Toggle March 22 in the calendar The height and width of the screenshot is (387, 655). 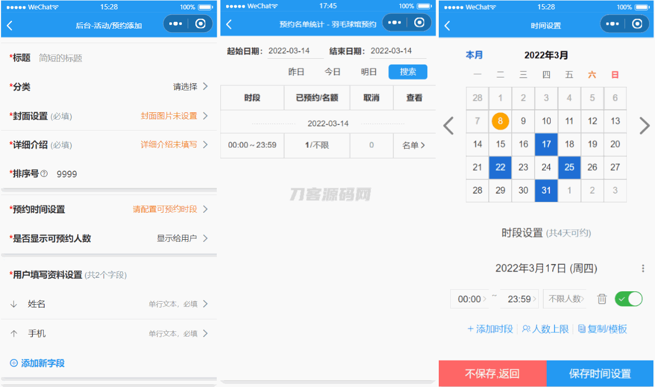500,167
